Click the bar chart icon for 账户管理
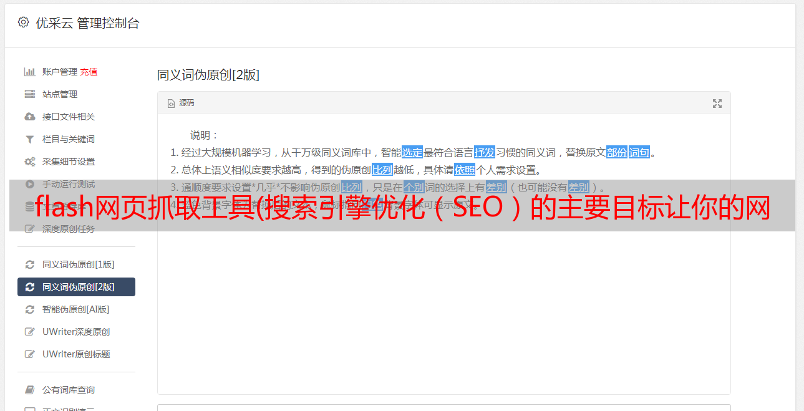Viewport: 804px width, 411px height. pos(29,72)
